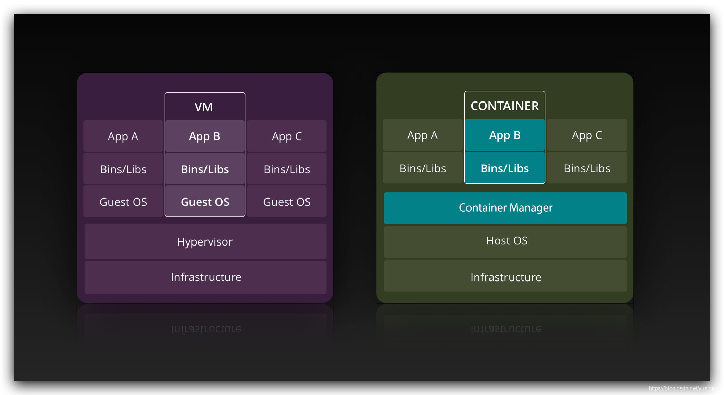Click green Infrastructure layer
Viewport: 724px width, 395px height.
[x=505, y=276]
